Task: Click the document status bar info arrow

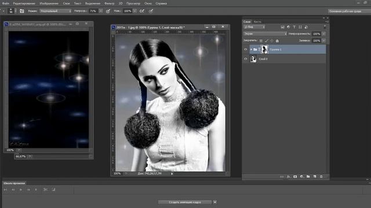Action: (x=172, y=174)
